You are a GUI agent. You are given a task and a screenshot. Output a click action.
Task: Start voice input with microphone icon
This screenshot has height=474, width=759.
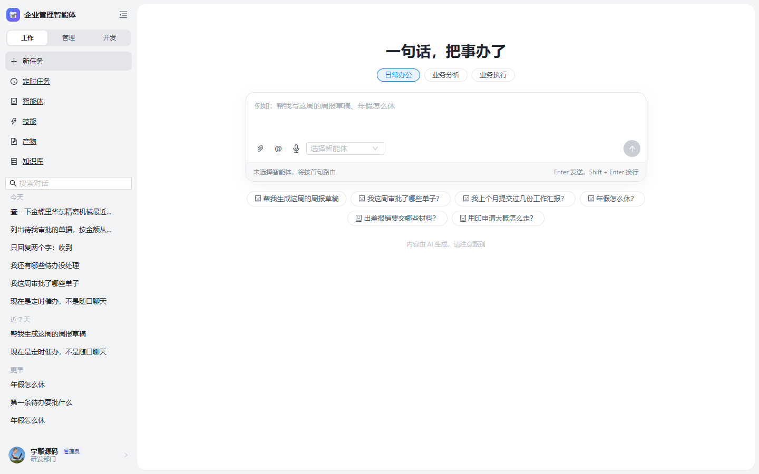296,149
